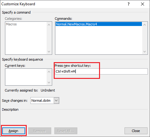Close the Customize Keyboard dialog with X
The height and width of the screenshot is (137, 150).
pos(143,4)
